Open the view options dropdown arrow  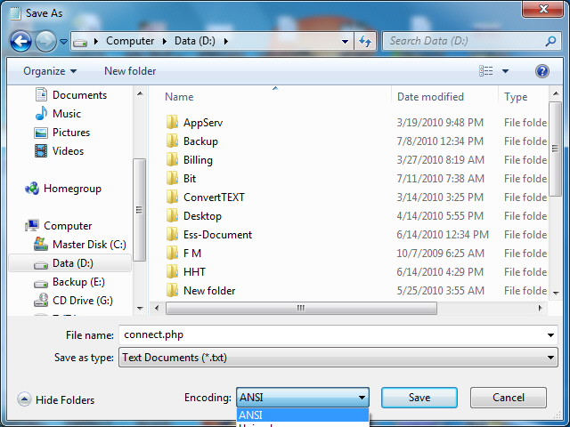505,71
